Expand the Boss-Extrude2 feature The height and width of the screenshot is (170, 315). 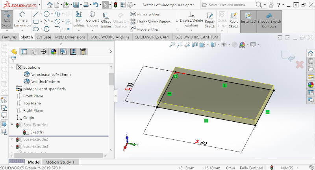point(12,139)
